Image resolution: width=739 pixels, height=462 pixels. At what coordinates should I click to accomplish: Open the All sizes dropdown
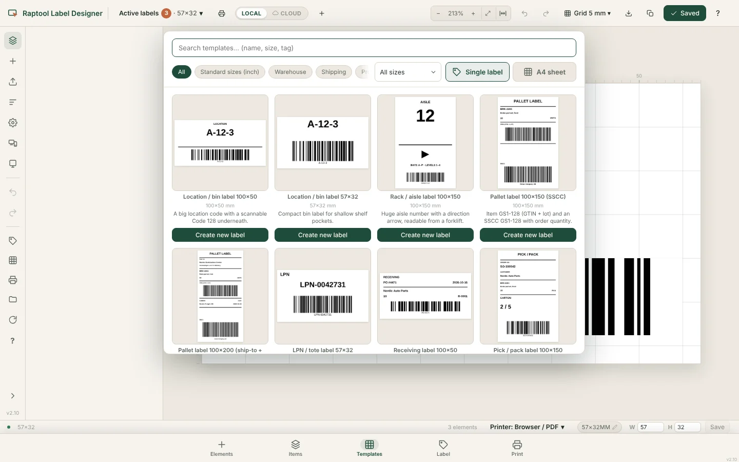[408, 72]
